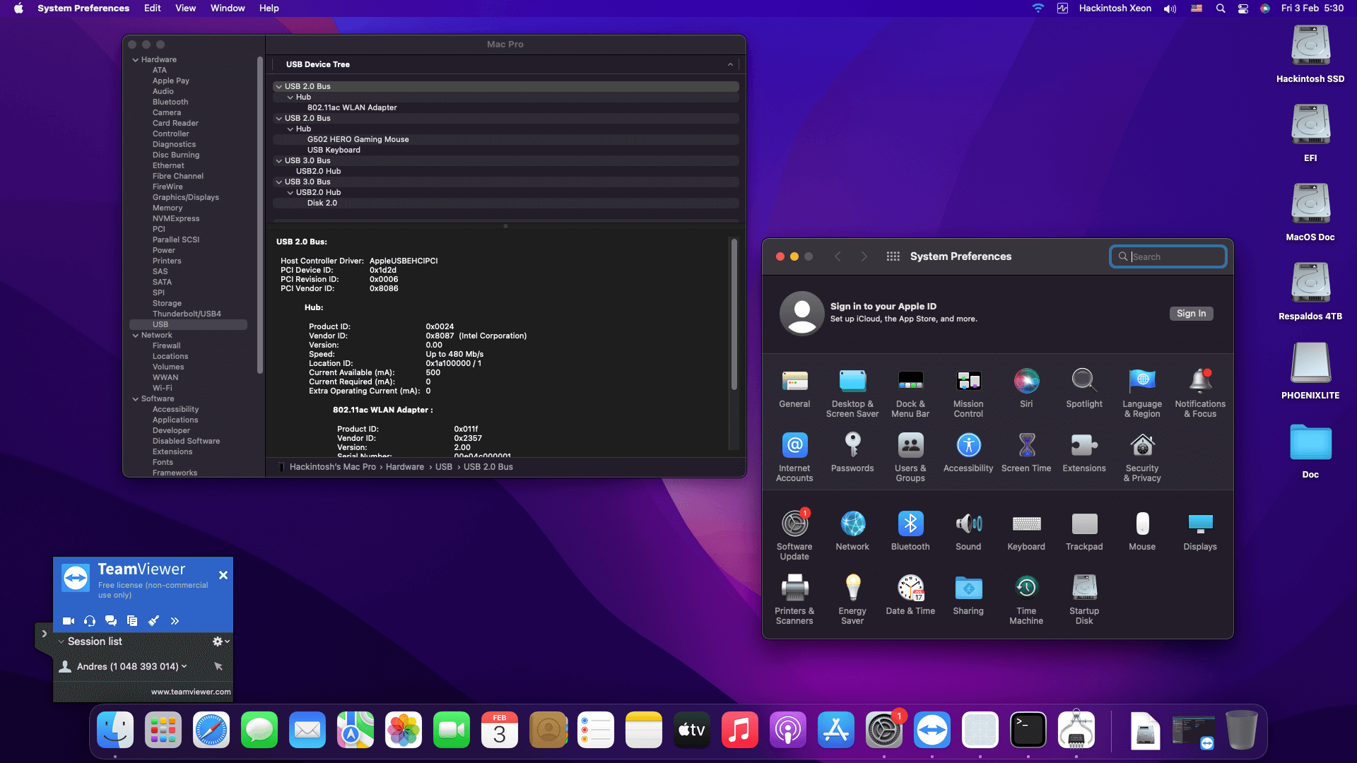Viewport: 1357px width, 763px height.
Task: Click Hardware in the path breadcrumb
Action: 405,467
